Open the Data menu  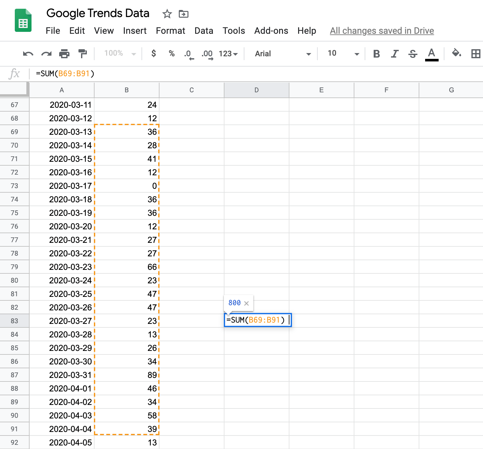click(204, 31)
